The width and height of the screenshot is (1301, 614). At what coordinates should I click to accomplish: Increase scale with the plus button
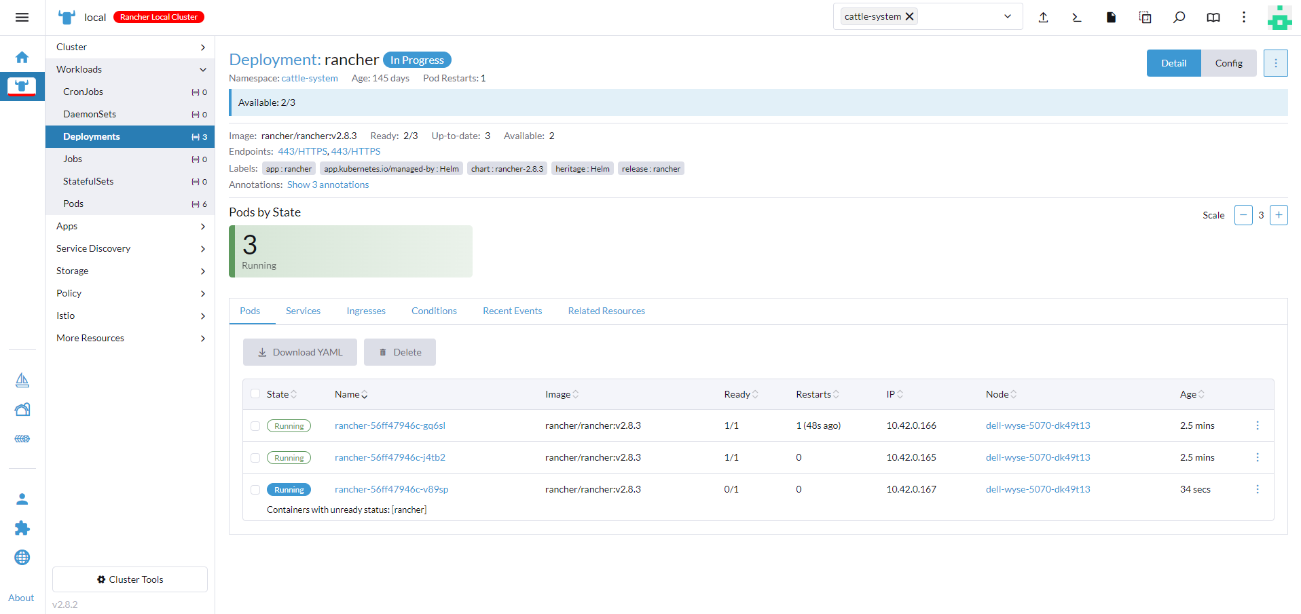(x=1279, y=215)
